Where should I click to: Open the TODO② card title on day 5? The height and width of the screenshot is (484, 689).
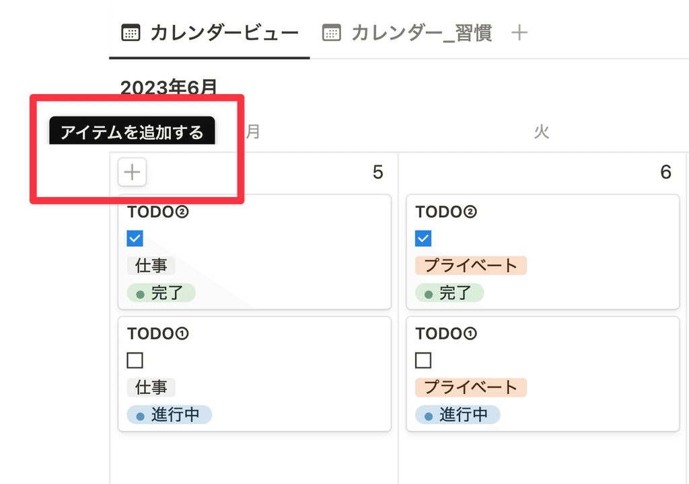[x=158, y=212]
